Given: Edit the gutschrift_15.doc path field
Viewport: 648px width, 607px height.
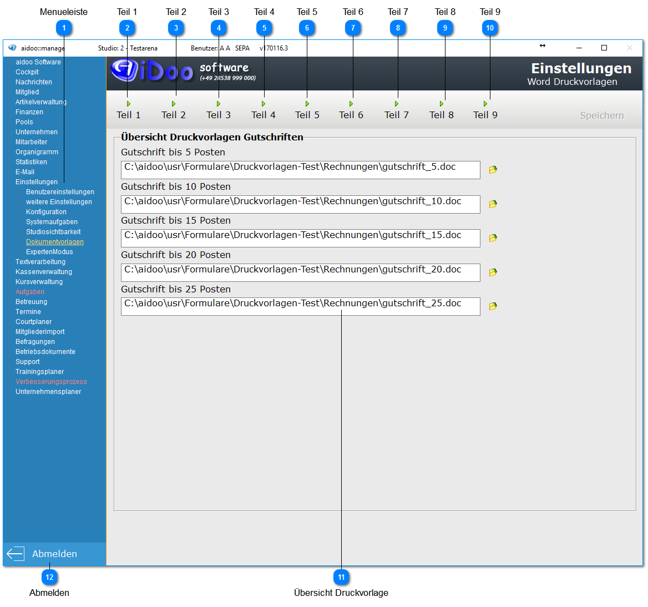Looking at the screenshot, I should point(301,238).
